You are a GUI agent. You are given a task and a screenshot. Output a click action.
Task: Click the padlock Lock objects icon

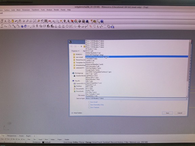pyautogui.click(x=68, y=21)
